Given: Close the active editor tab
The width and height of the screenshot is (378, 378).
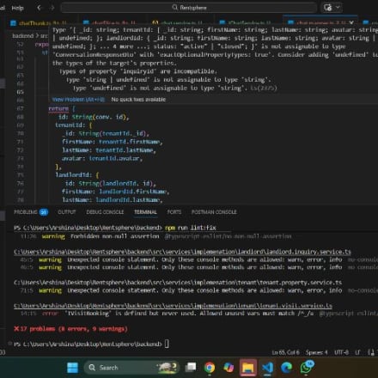Looking at the screenshot, I should coord(351,22).
